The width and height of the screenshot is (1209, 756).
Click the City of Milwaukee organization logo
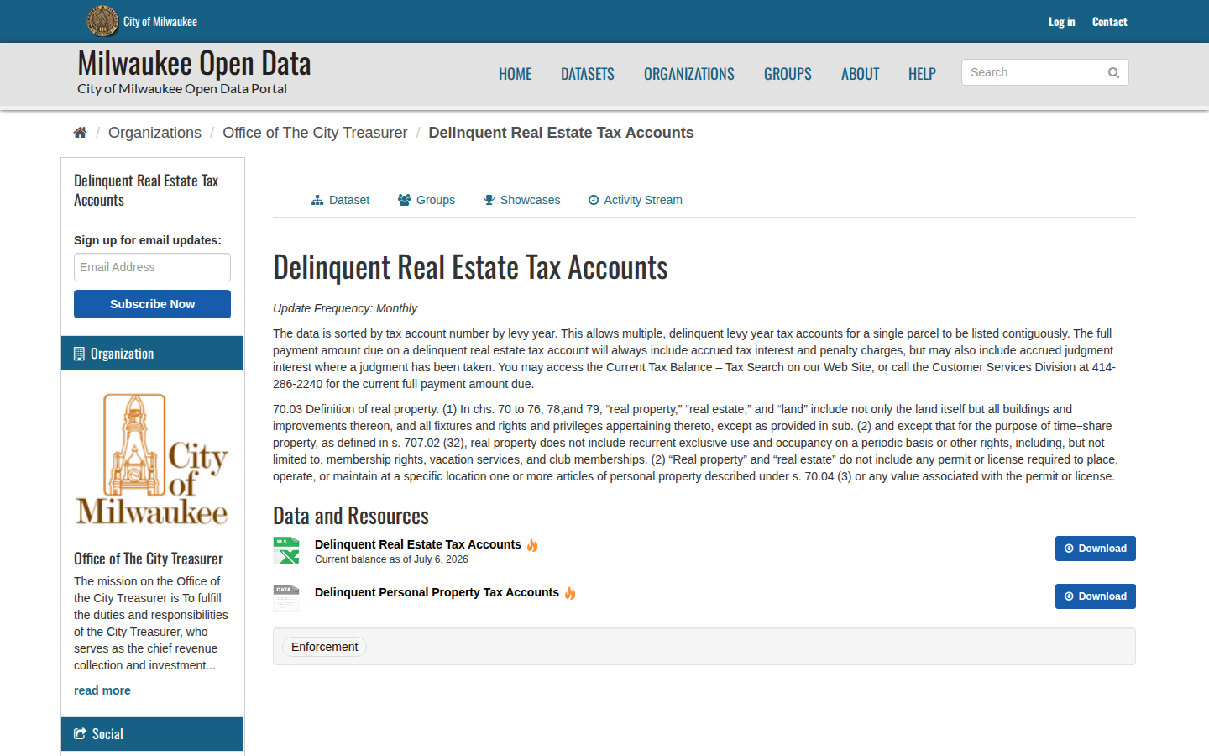pyautogui.click(x=152, y=459)
